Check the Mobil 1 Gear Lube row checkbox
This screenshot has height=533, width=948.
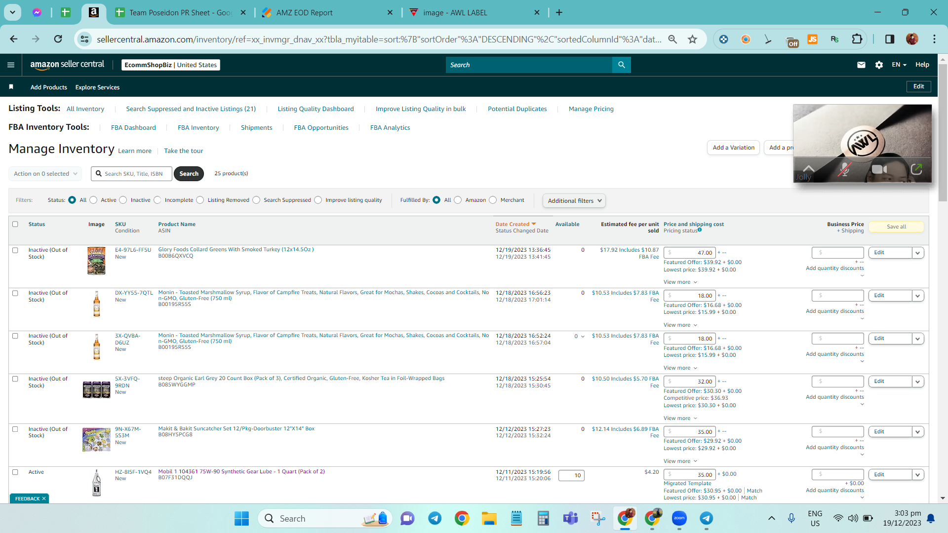[15, 472]
